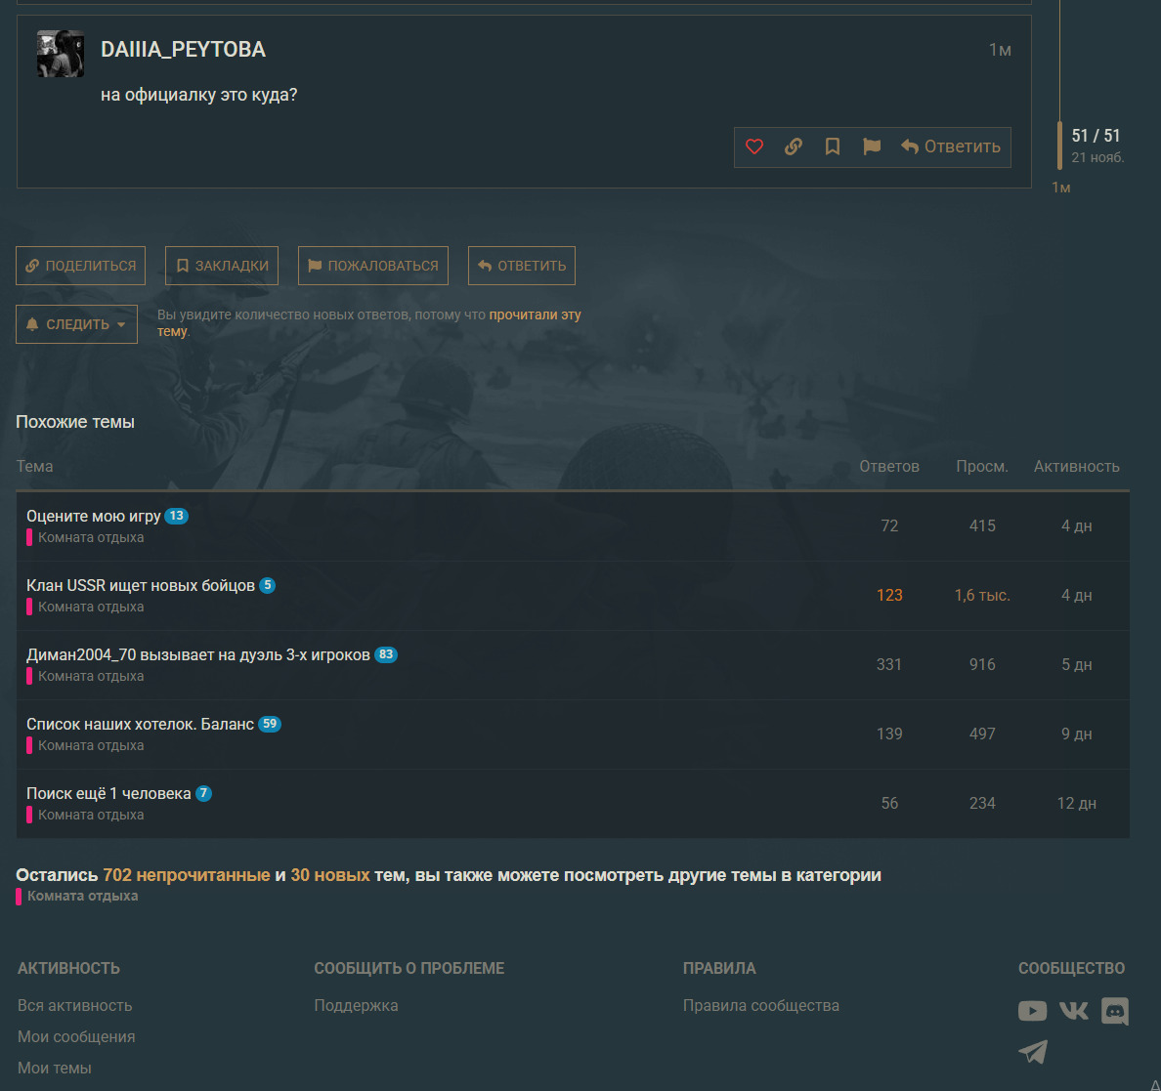Click the Поделиться share button
The height and width of the screenshot is (1091, 1161).
click(80, 266)
